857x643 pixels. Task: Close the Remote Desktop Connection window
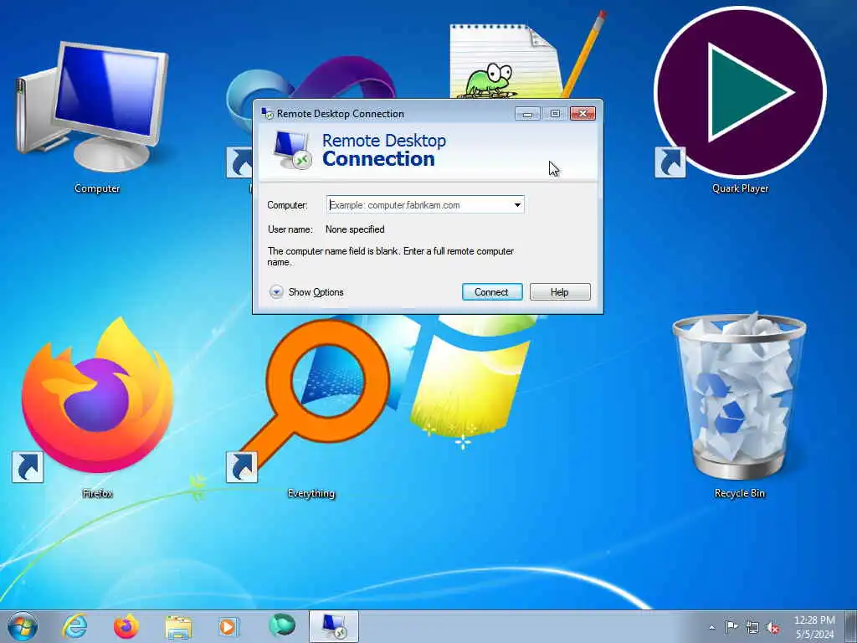coord(582,114)
